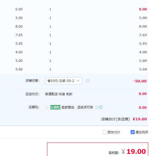Click the 运送方式 label
This screenshot has height=156, width=158.
tap(32, 94)
